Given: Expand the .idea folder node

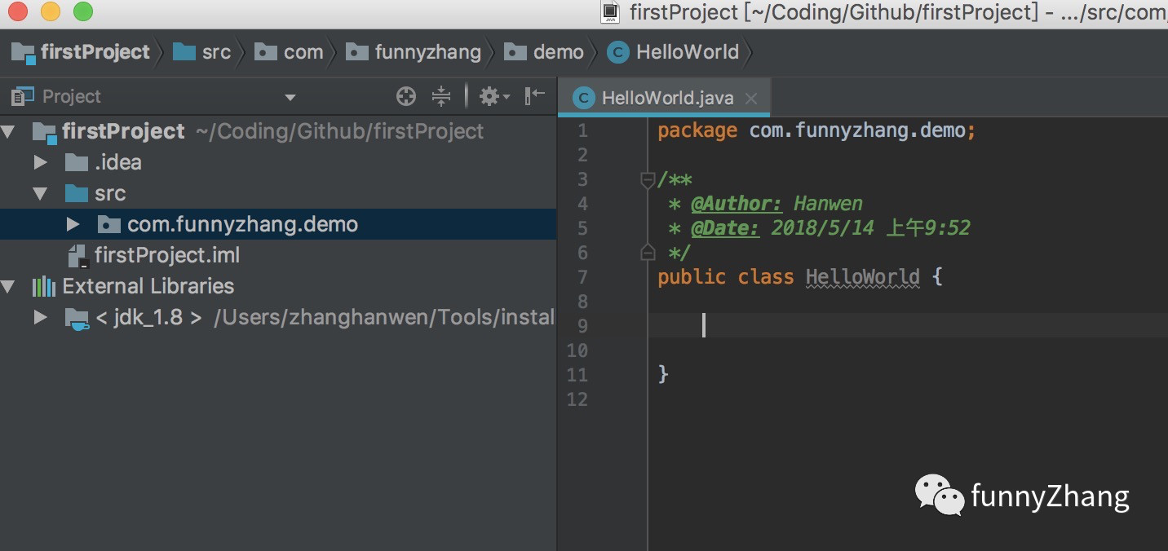Looking at the screenshot, I should click(x=40, y=162).
